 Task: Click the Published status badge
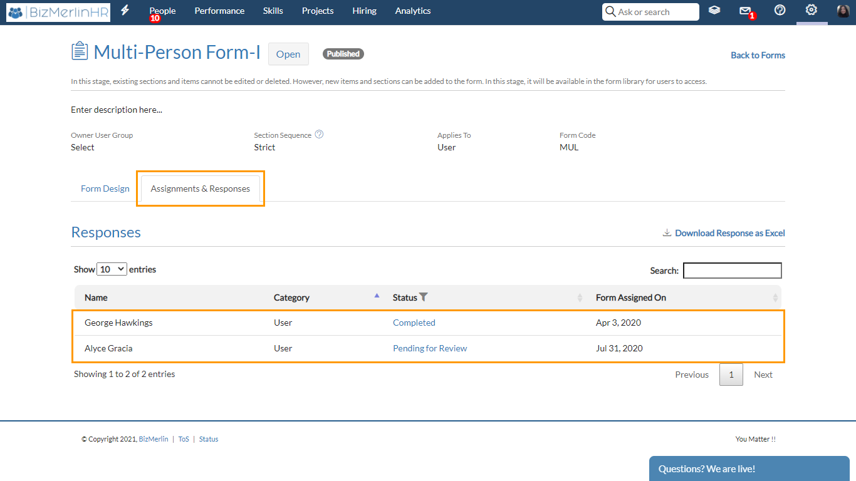coord(343,54)
